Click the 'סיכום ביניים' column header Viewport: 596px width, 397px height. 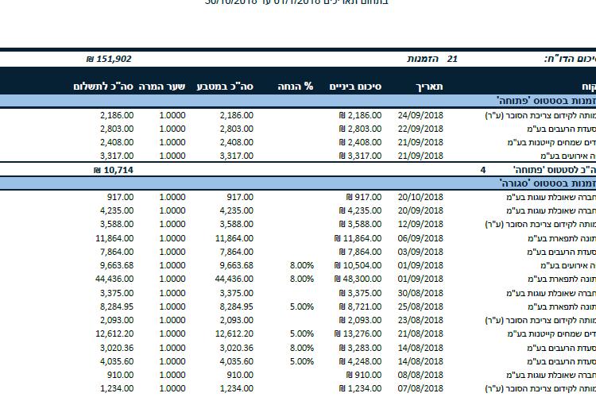pos(355,87)
